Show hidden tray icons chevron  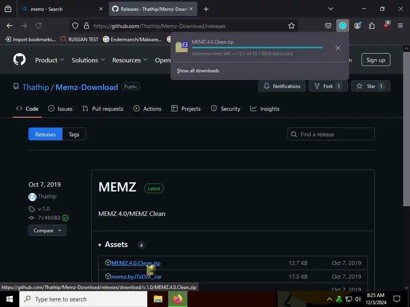[330, 299]
